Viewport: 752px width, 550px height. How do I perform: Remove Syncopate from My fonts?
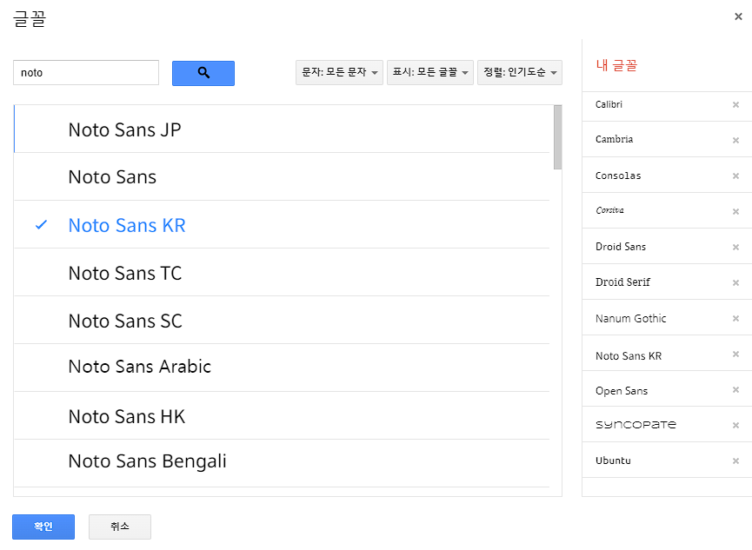pos(735,426)
